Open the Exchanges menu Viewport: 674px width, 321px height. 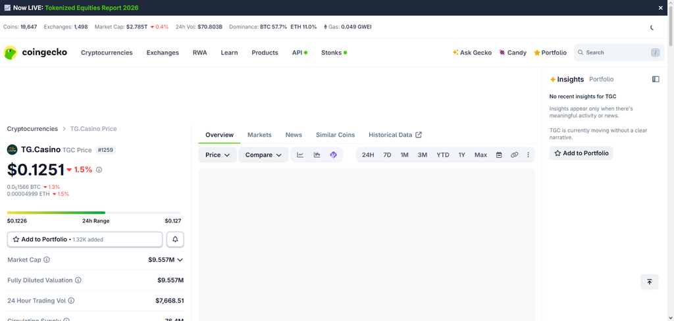(x=163, y=53)
